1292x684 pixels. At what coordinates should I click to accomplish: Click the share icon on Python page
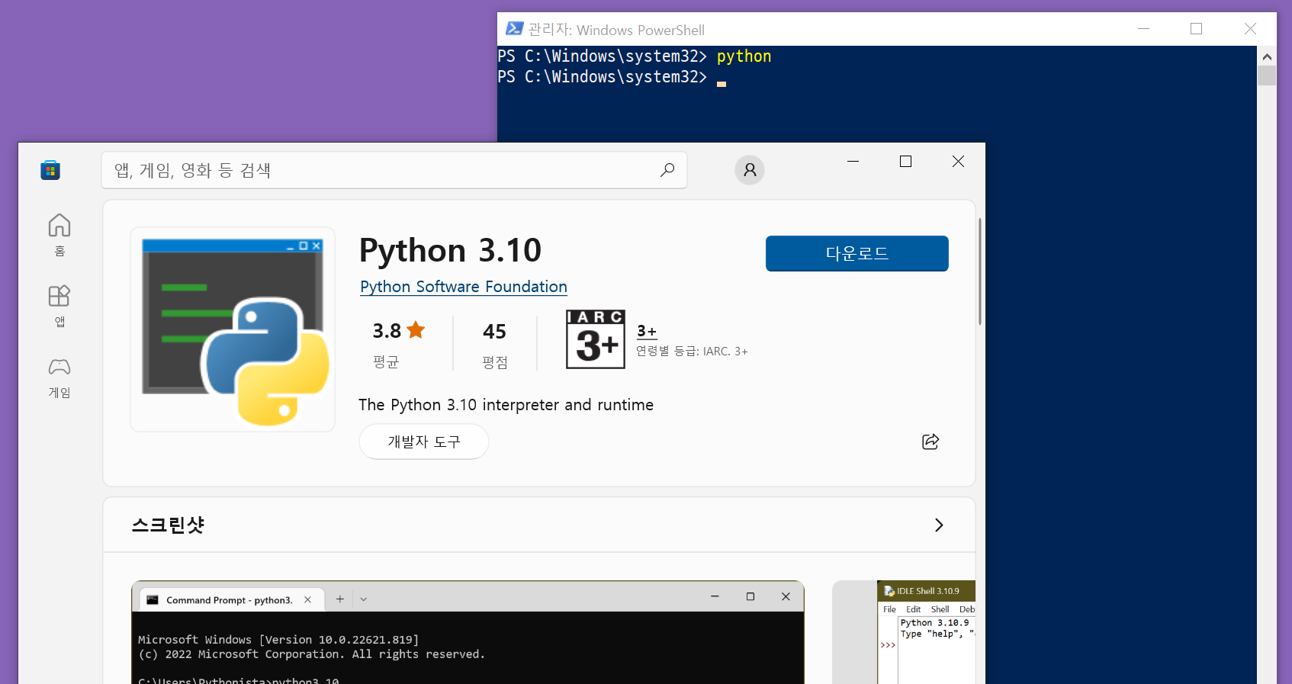click(930, 442)
